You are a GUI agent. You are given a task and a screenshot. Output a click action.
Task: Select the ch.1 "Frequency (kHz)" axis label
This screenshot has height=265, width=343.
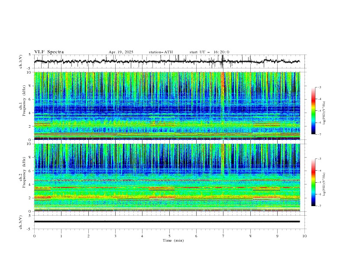[x=24, y=101]
